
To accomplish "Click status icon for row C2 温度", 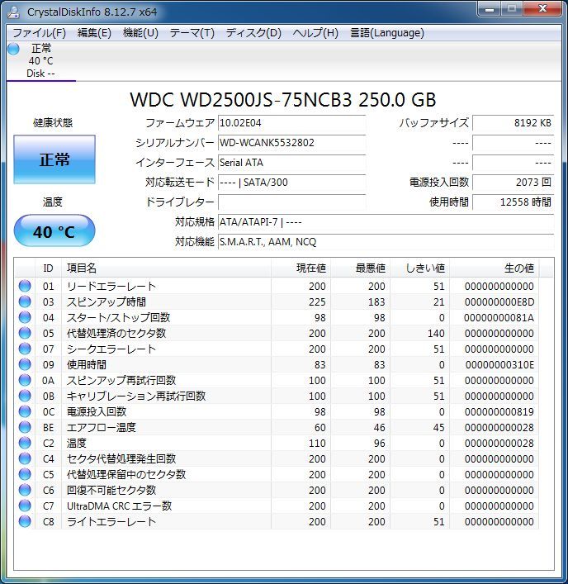I will coord(25,443).
